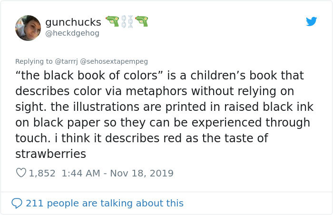Click the right water gun emoji

pyautogui.click(x=141, y=21)
